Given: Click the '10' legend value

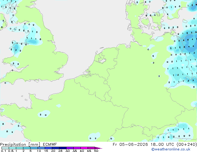Looking at the screenshot, I should tap(39, 151).
